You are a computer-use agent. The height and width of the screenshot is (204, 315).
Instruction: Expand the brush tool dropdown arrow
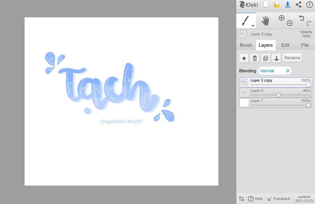(253, 26)
